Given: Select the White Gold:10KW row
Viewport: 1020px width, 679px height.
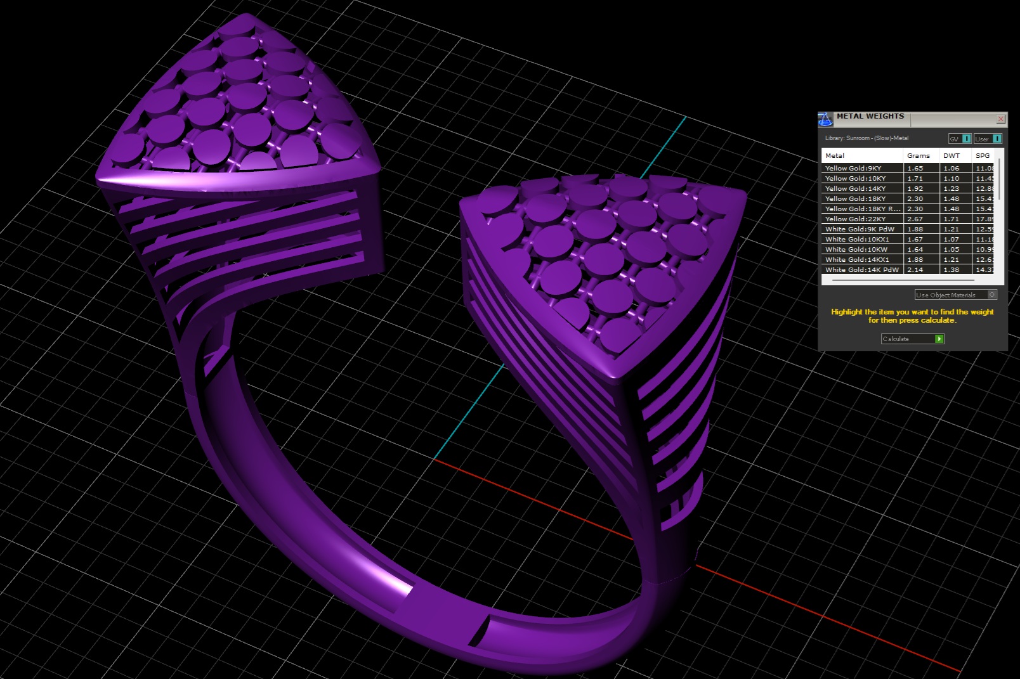Looking at the screenshot, I should coord(861,250).
